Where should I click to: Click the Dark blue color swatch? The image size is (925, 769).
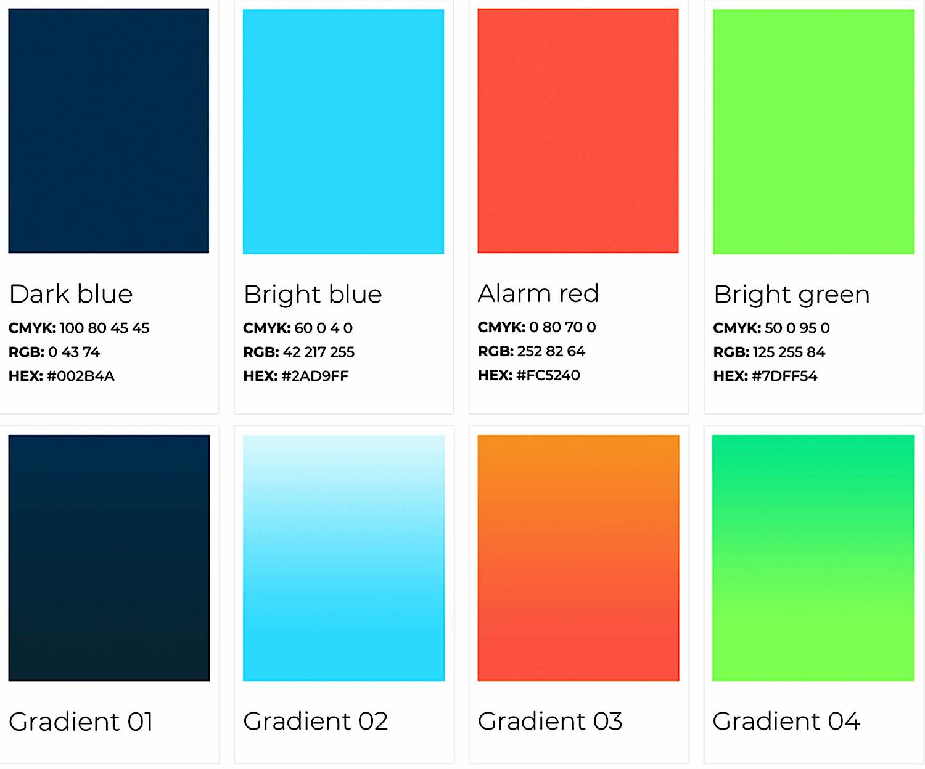(x=109, y=131)
